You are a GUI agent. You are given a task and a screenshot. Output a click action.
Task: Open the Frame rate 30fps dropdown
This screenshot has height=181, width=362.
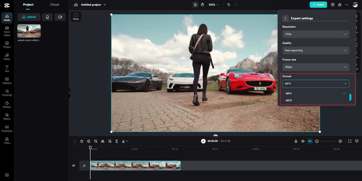pos(316,67)
